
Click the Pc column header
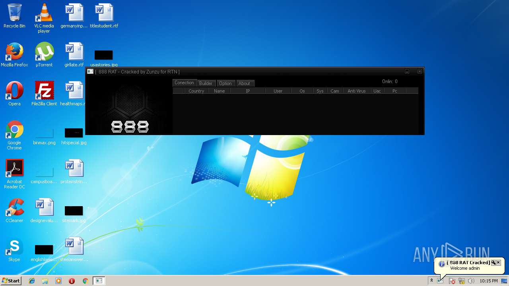(x=395, y=91)
